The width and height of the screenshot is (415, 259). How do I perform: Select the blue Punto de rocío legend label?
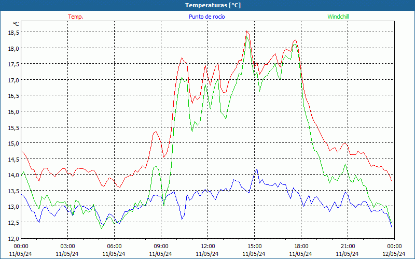[x=206, y=17]
